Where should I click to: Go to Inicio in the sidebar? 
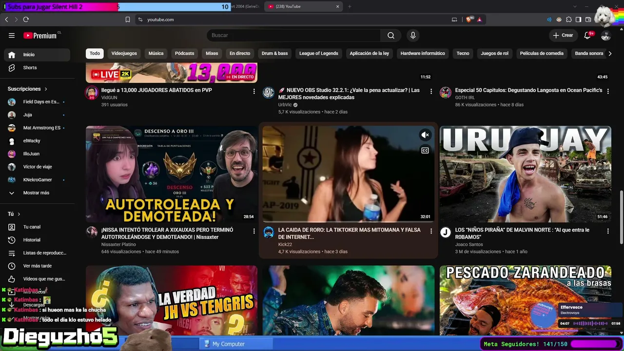click(37, 55)
